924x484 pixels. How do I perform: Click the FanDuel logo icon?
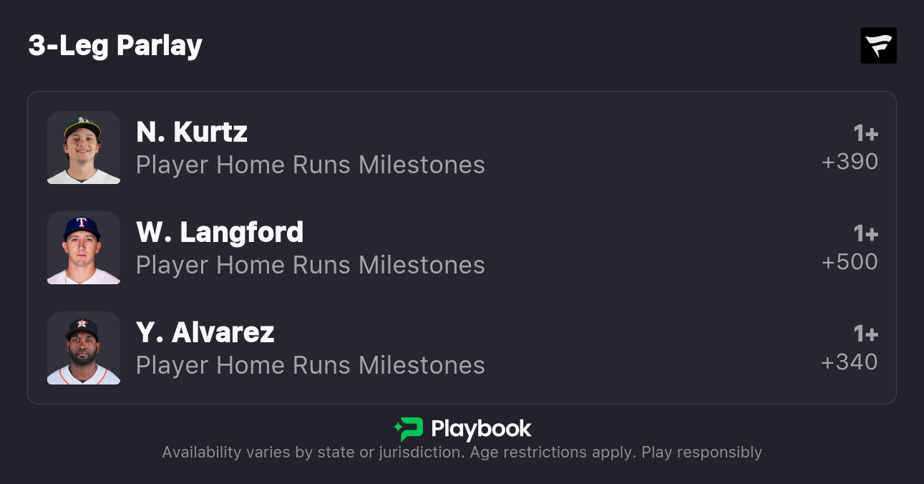pos(878,46)
